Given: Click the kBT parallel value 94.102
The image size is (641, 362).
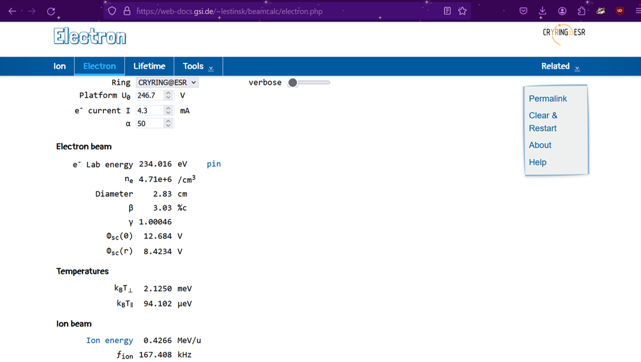Looking at the screenshot, I should (158, 304).
